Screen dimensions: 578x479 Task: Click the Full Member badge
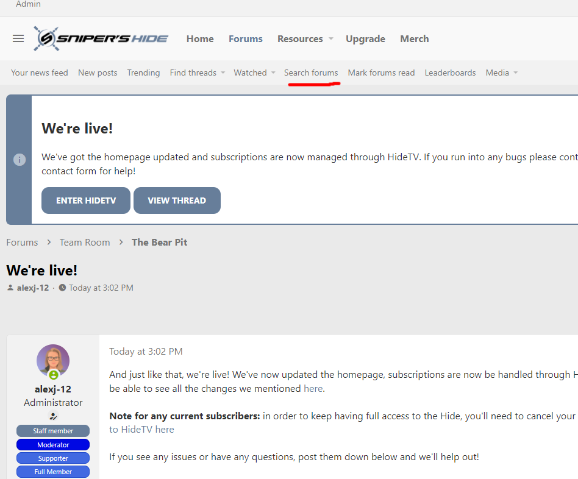(53, 472)
